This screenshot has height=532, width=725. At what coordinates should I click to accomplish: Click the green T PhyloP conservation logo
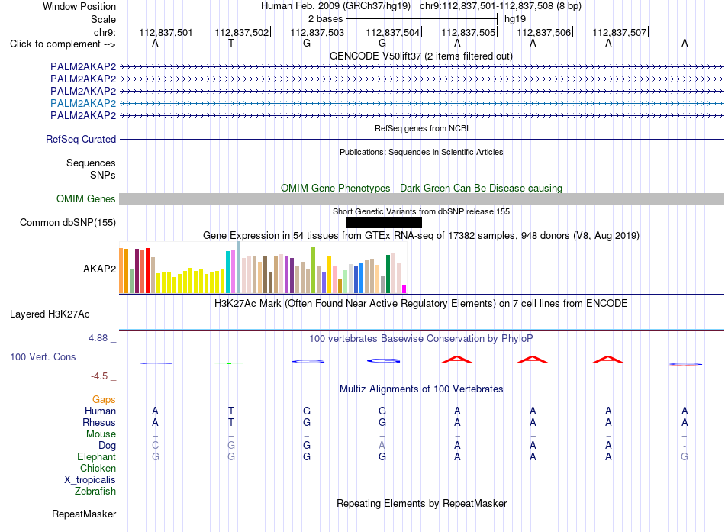tap(230, 363)
